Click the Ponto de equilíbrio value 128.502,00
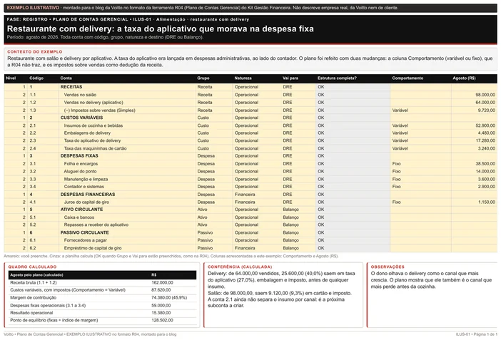 [x=162, y=321]
